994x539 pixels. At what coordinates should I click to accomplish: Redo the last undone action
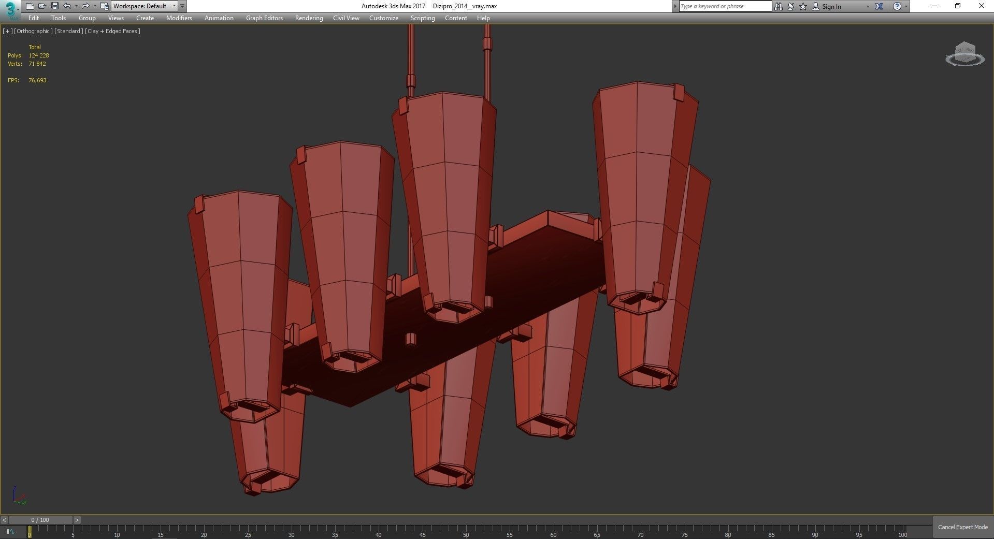click(85, 6)
